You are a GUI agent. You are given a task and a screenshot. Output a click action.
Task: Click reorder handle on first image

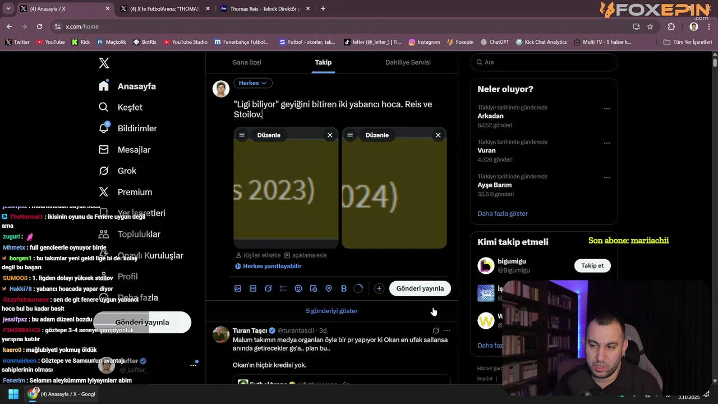point(242,135)
